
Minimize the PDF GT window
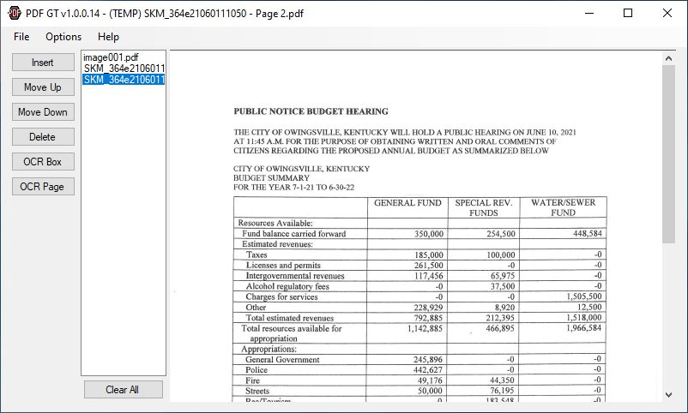point(589,13)
